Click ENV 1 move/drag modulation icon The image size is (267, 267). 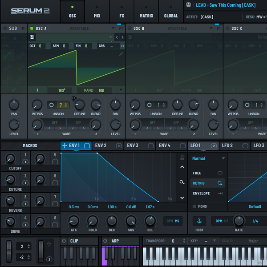65,146
